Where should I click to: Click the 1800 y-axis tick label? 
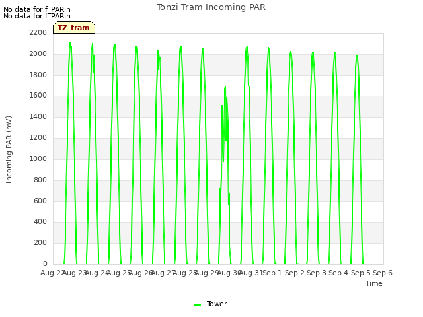click(x=38, y=75)
